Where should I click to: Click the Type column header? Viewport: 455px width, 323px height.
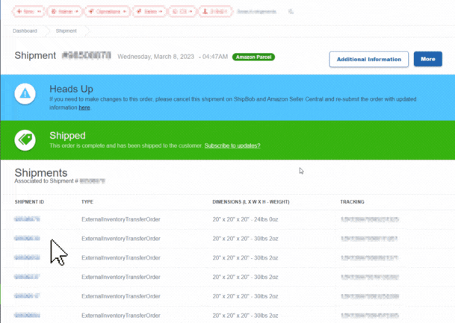[x=87, y=202]
